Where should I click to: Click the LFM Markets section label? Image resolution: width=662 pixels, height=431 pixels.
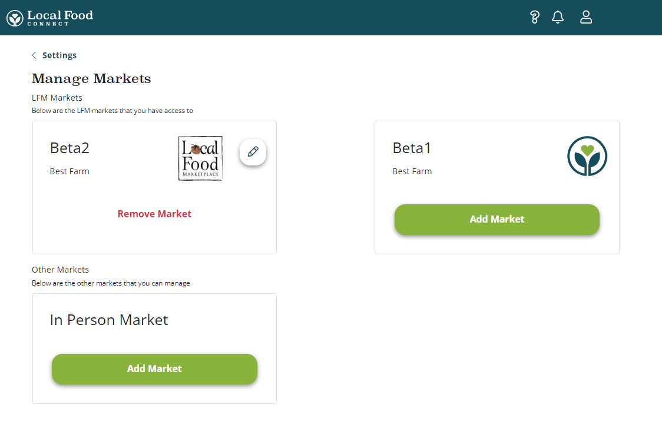click(x=57, y=98)
